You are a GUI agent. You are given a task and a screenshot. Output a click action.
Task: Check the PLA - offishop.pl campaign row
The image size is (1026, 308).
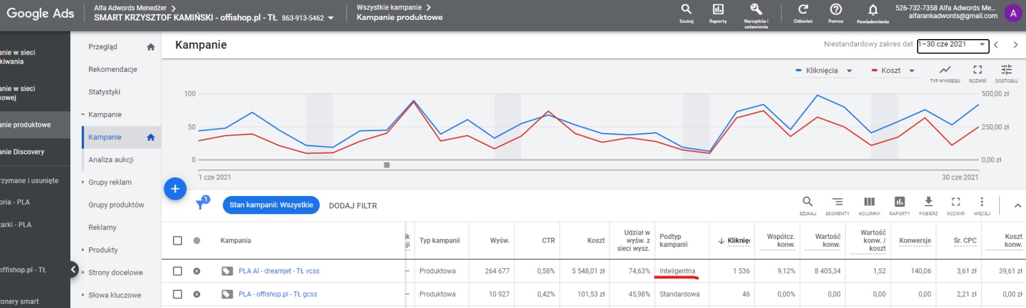178,294
